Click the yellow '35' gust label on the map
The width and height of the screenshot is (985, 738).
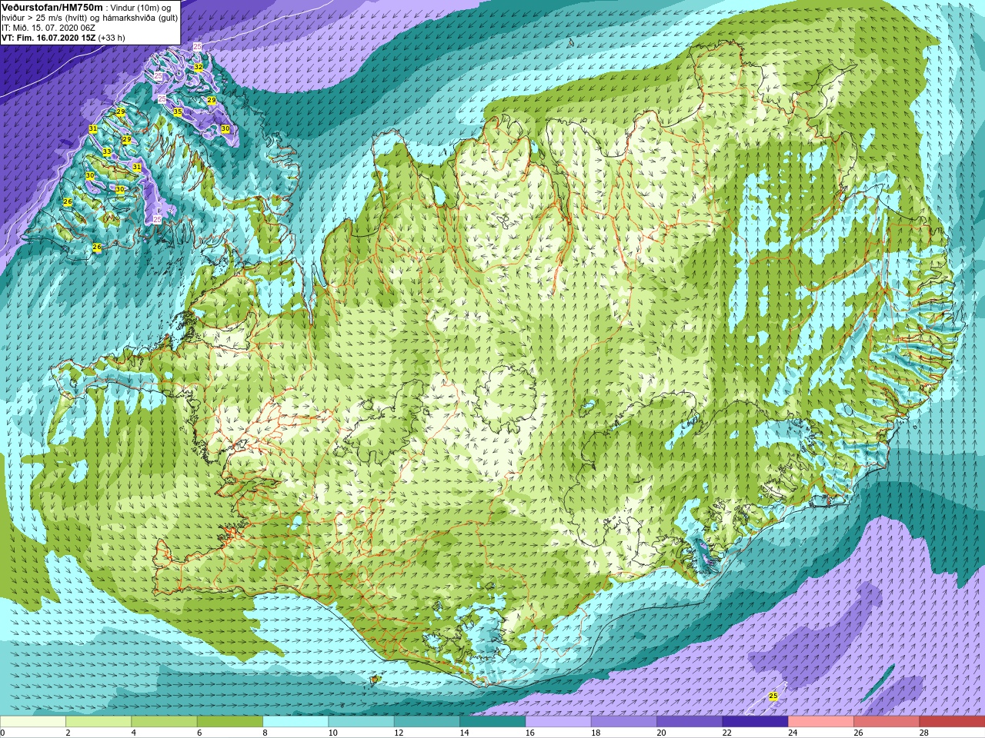[178, 111]
